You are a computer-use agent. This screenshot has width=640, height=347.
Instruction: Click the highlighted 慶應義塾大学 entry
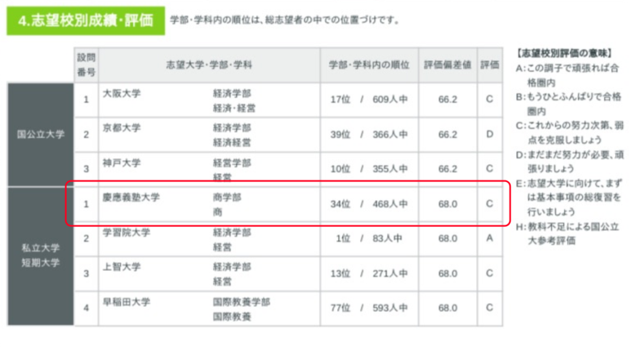click(x=131, y=197)
